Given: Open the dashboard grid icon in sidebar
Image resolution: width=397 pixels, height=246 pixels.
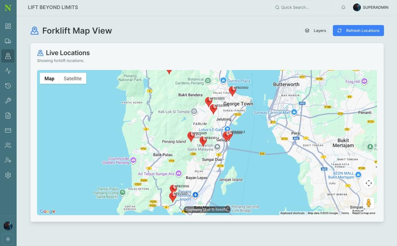Looking at the screenshot, I should click(x=8, y=26).
